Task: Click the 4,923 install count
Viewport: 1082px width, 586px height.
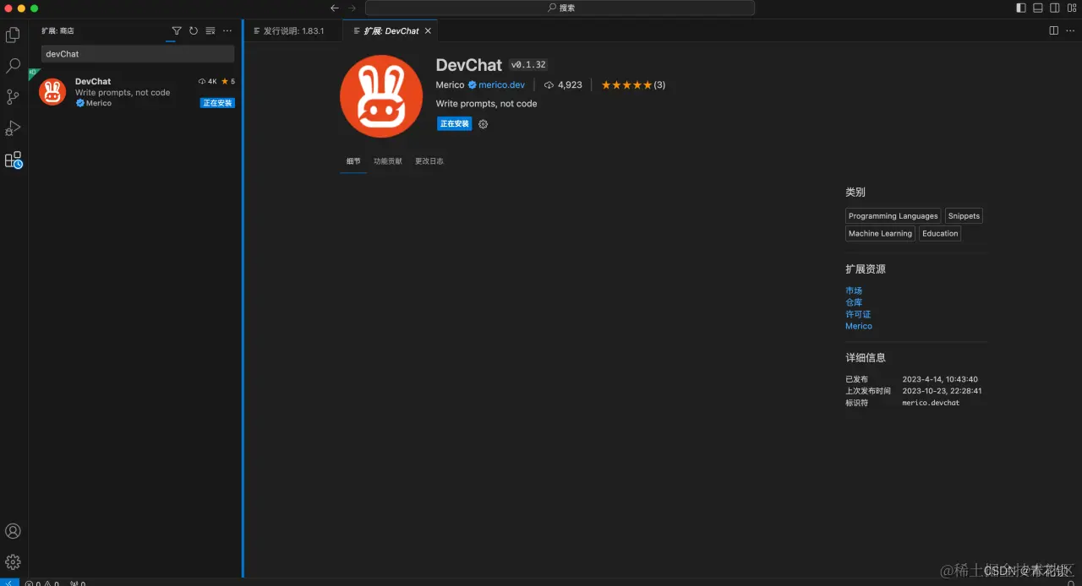Action: pyautogui.click(x=570, y=85)
